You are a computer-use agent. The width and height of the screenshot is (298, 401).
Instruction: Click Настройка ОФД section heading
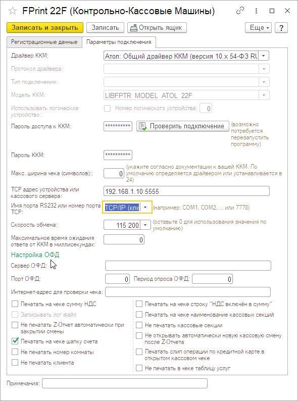pyautogui.click(x=35, y=255)
